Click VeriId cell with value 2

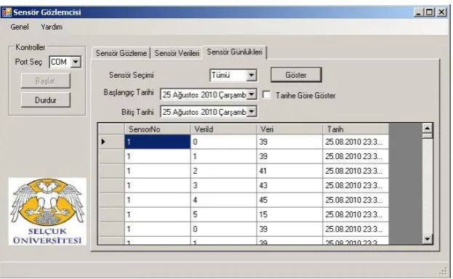pyautogui.click(x=223, y=171)
